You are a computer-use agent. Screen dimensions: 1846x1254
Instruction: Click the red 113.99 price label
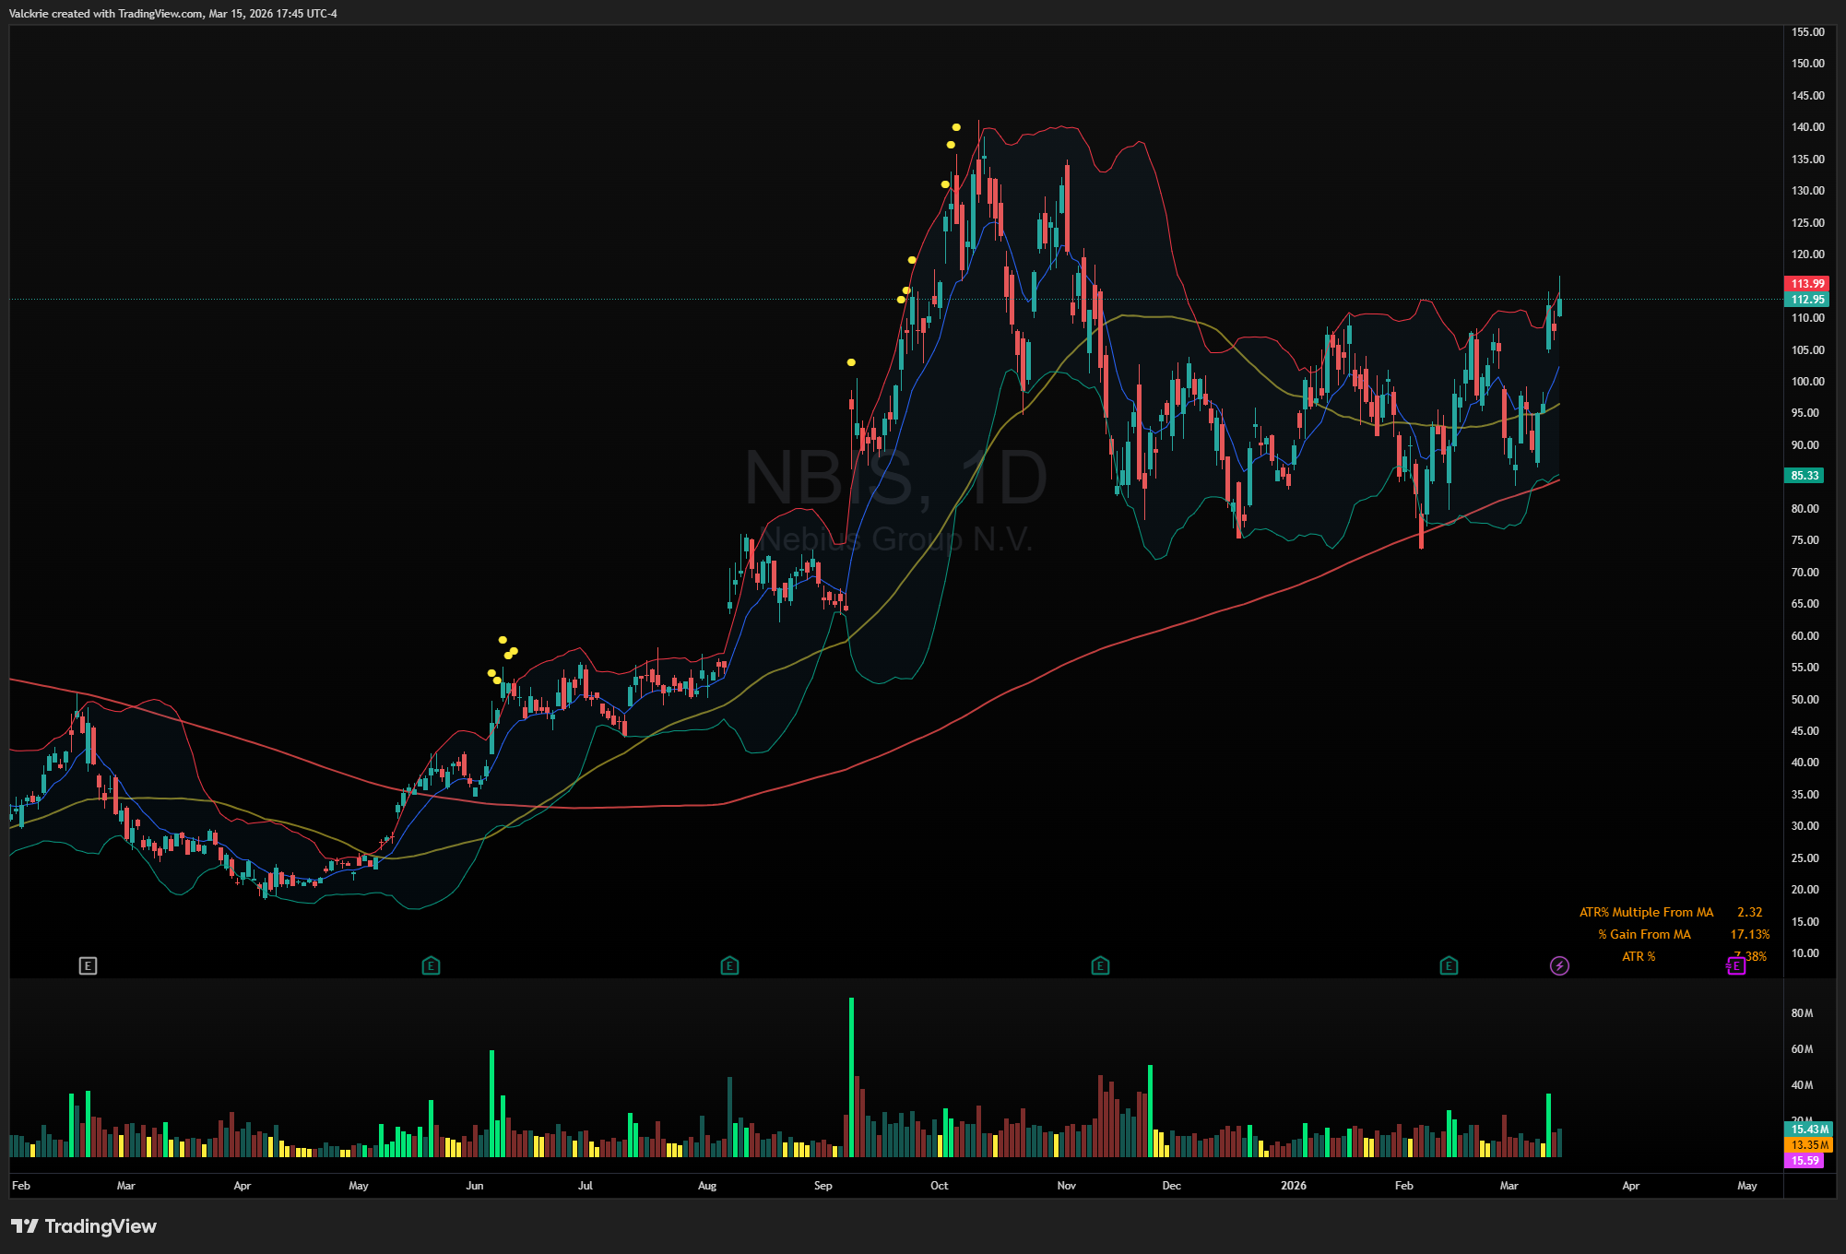pos(1807,284)
